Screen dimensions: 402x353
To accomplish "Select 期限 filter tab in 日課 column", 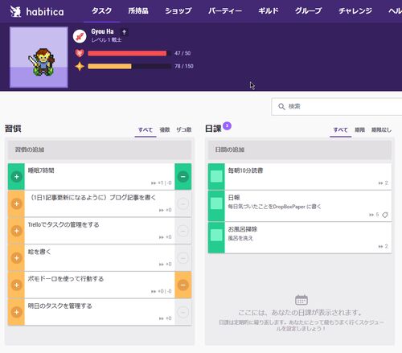I will click(359, 130).
